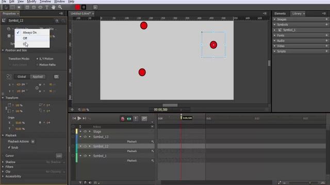Expand the Filters section
This screenshot has width=330, height=185.
pos(3,166)
